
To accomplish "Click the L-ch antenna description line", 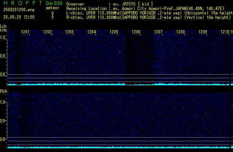I will click(149, 13).
